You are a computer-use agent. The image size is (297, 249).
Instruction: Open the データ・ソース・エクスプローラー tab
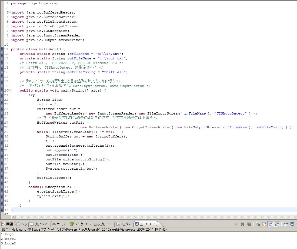pyautogui.click(x=92, y=224)
